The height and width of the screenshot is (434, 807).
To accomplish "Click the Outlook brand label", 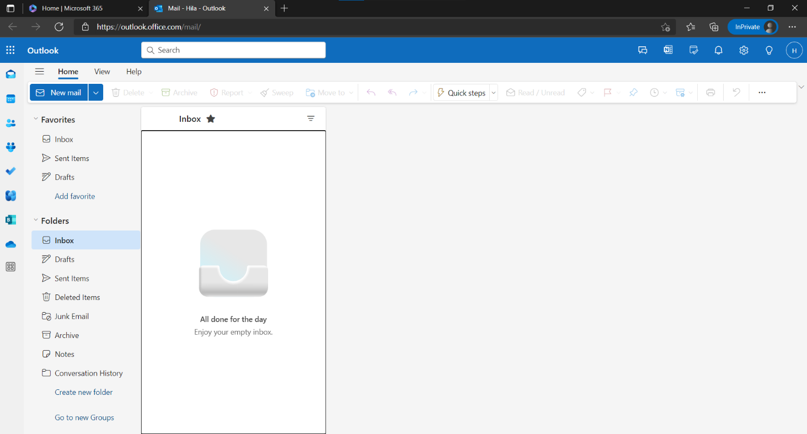I will 43,50.
